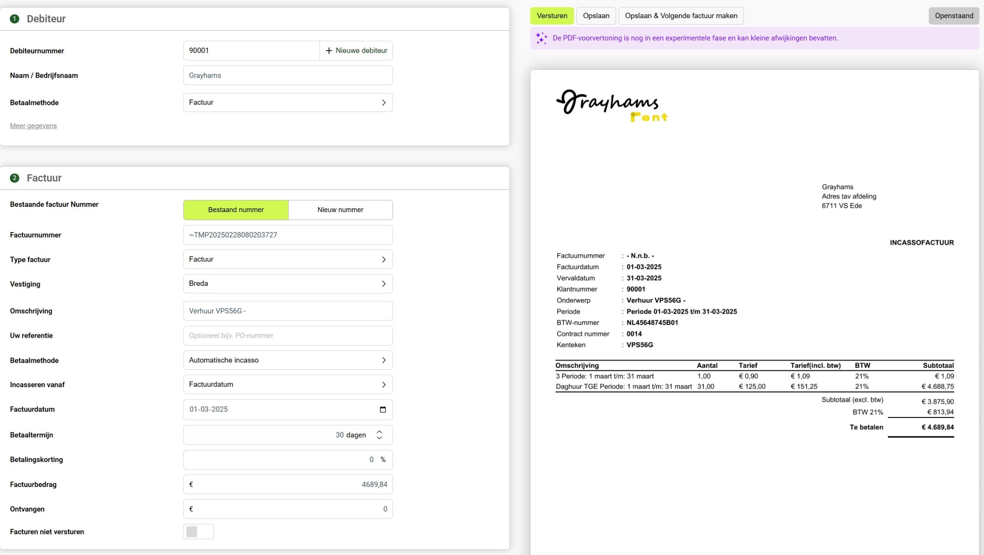Click the green step 1 Debiteur badge

click(15, 19)
